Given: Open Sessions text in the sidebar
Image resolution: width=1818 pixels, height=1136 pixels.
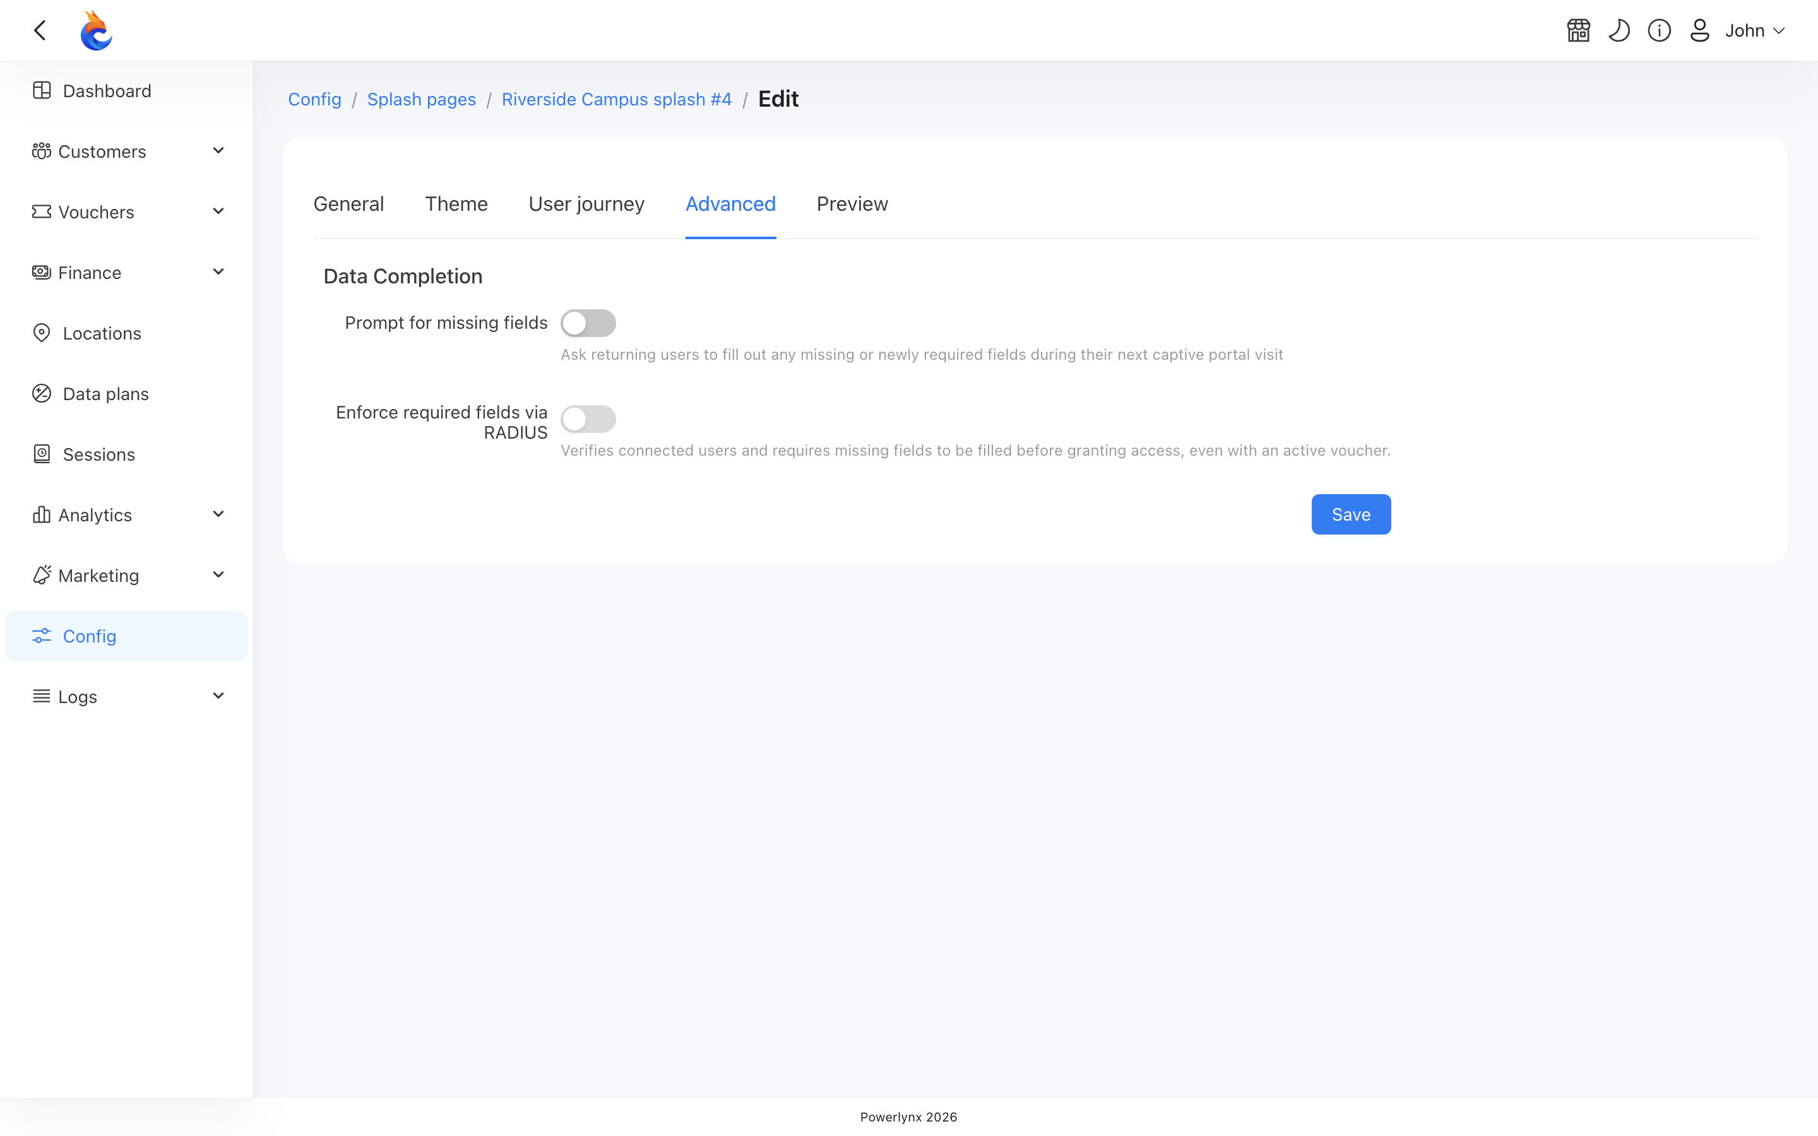Looking at the screenshot, I should (99, 454).
